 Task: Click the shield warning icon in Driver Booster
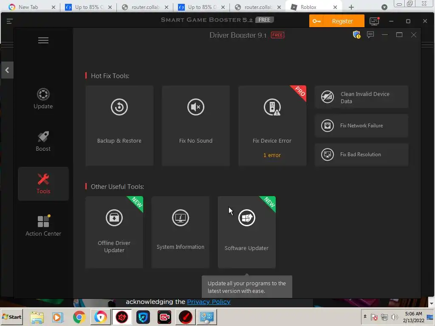tap(356, 35)
